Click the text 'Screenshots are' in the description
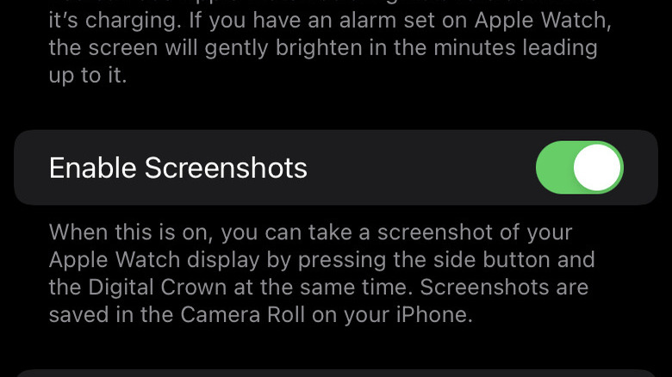 (x=504, y=287)
